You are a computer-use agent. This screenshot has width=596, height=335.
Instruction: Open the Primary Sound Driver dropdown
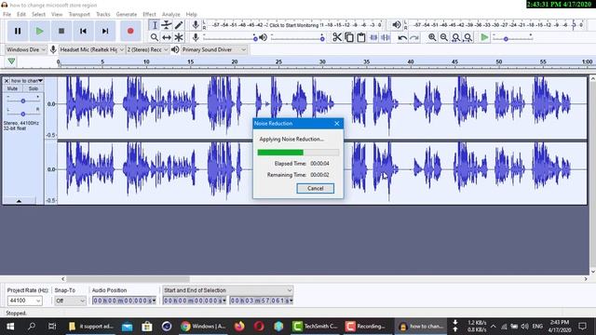[214, 49]
